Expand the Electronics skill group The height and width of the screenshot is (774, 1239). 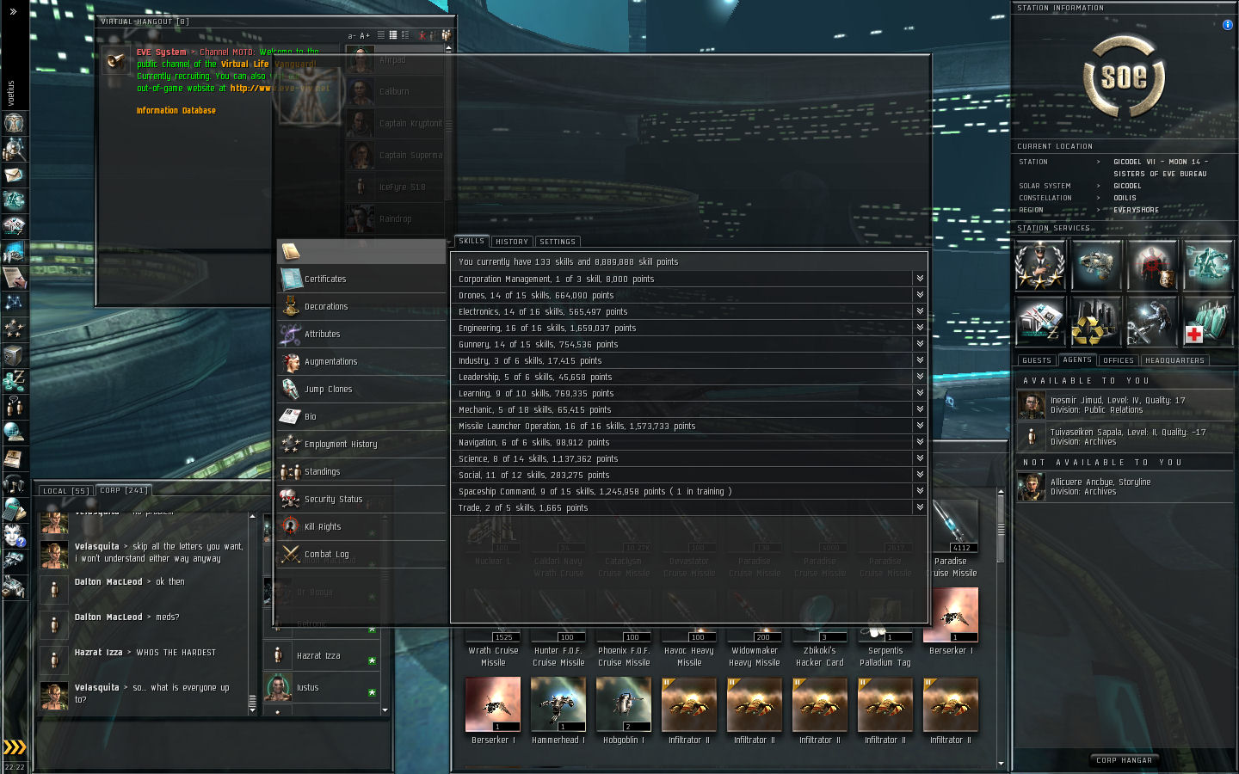pyautogui.click(x=920, y=311)
